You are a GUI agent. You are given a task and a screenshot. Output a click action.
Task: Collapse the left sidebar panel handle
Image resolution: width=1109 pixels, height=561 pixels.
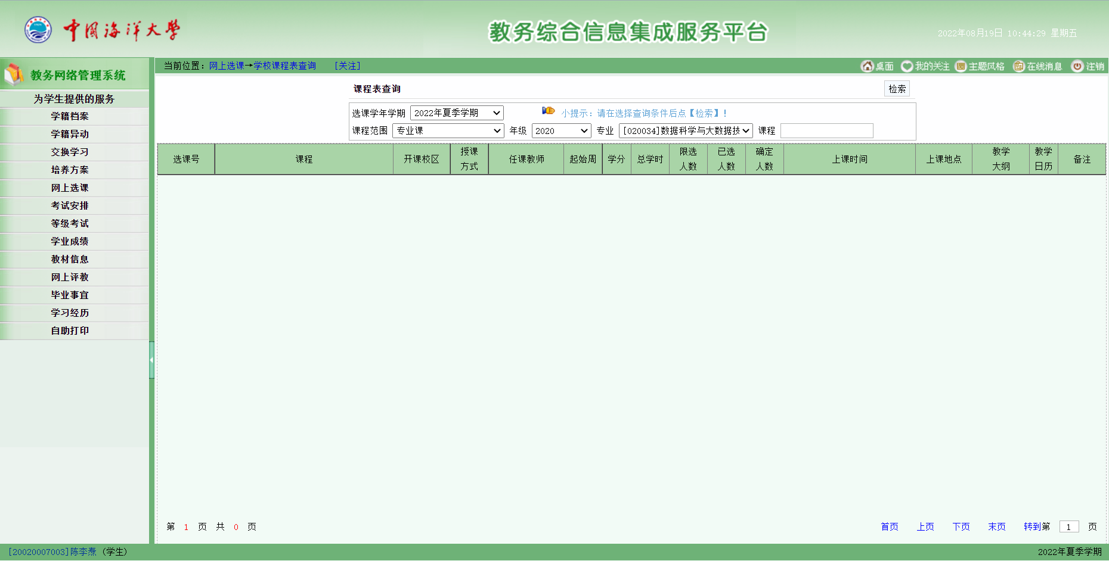pyautogui.click(x=151, y=360)
